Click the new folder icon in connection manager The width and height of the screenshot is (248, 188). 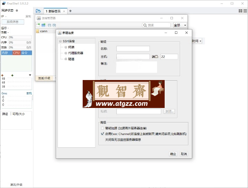pyautogui.click(x=43, y=25)
